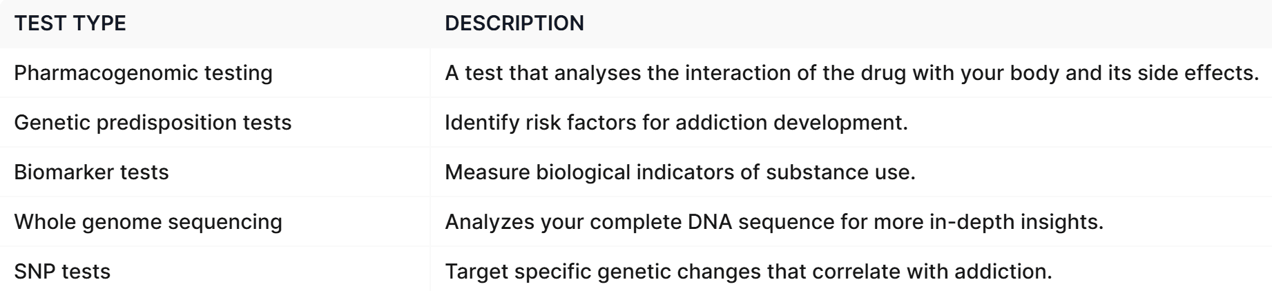
Task: Click the Biomarker tests cell
Action: [x=91, y=172]
